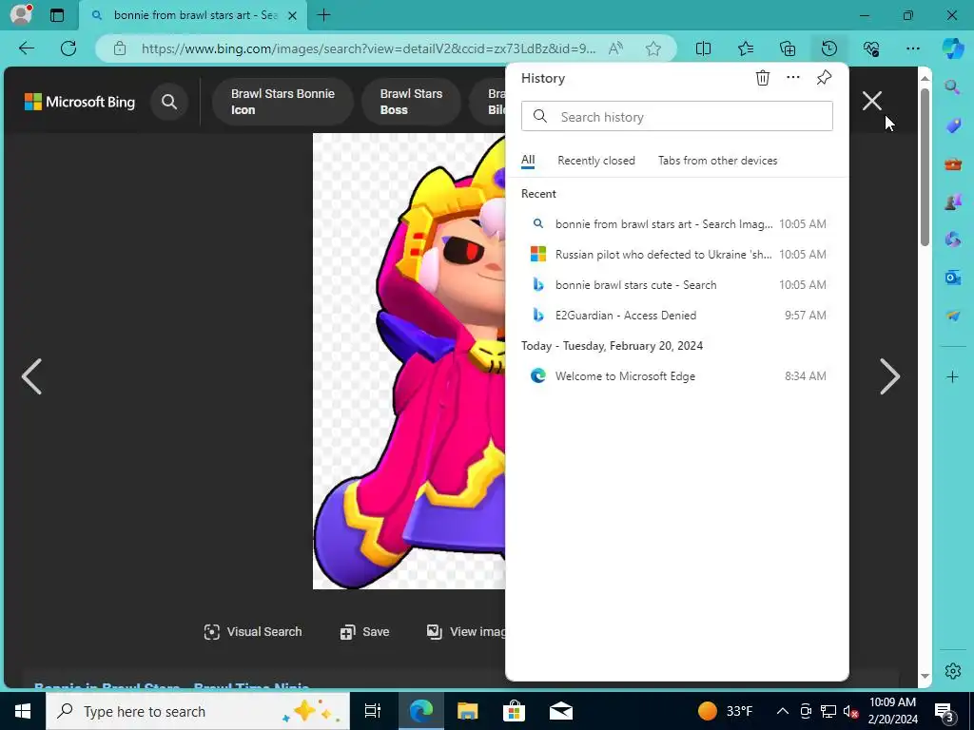The width and height of the screenshot is (974, 730).
Task: View site information lock icon
Action: coord(119,48)
